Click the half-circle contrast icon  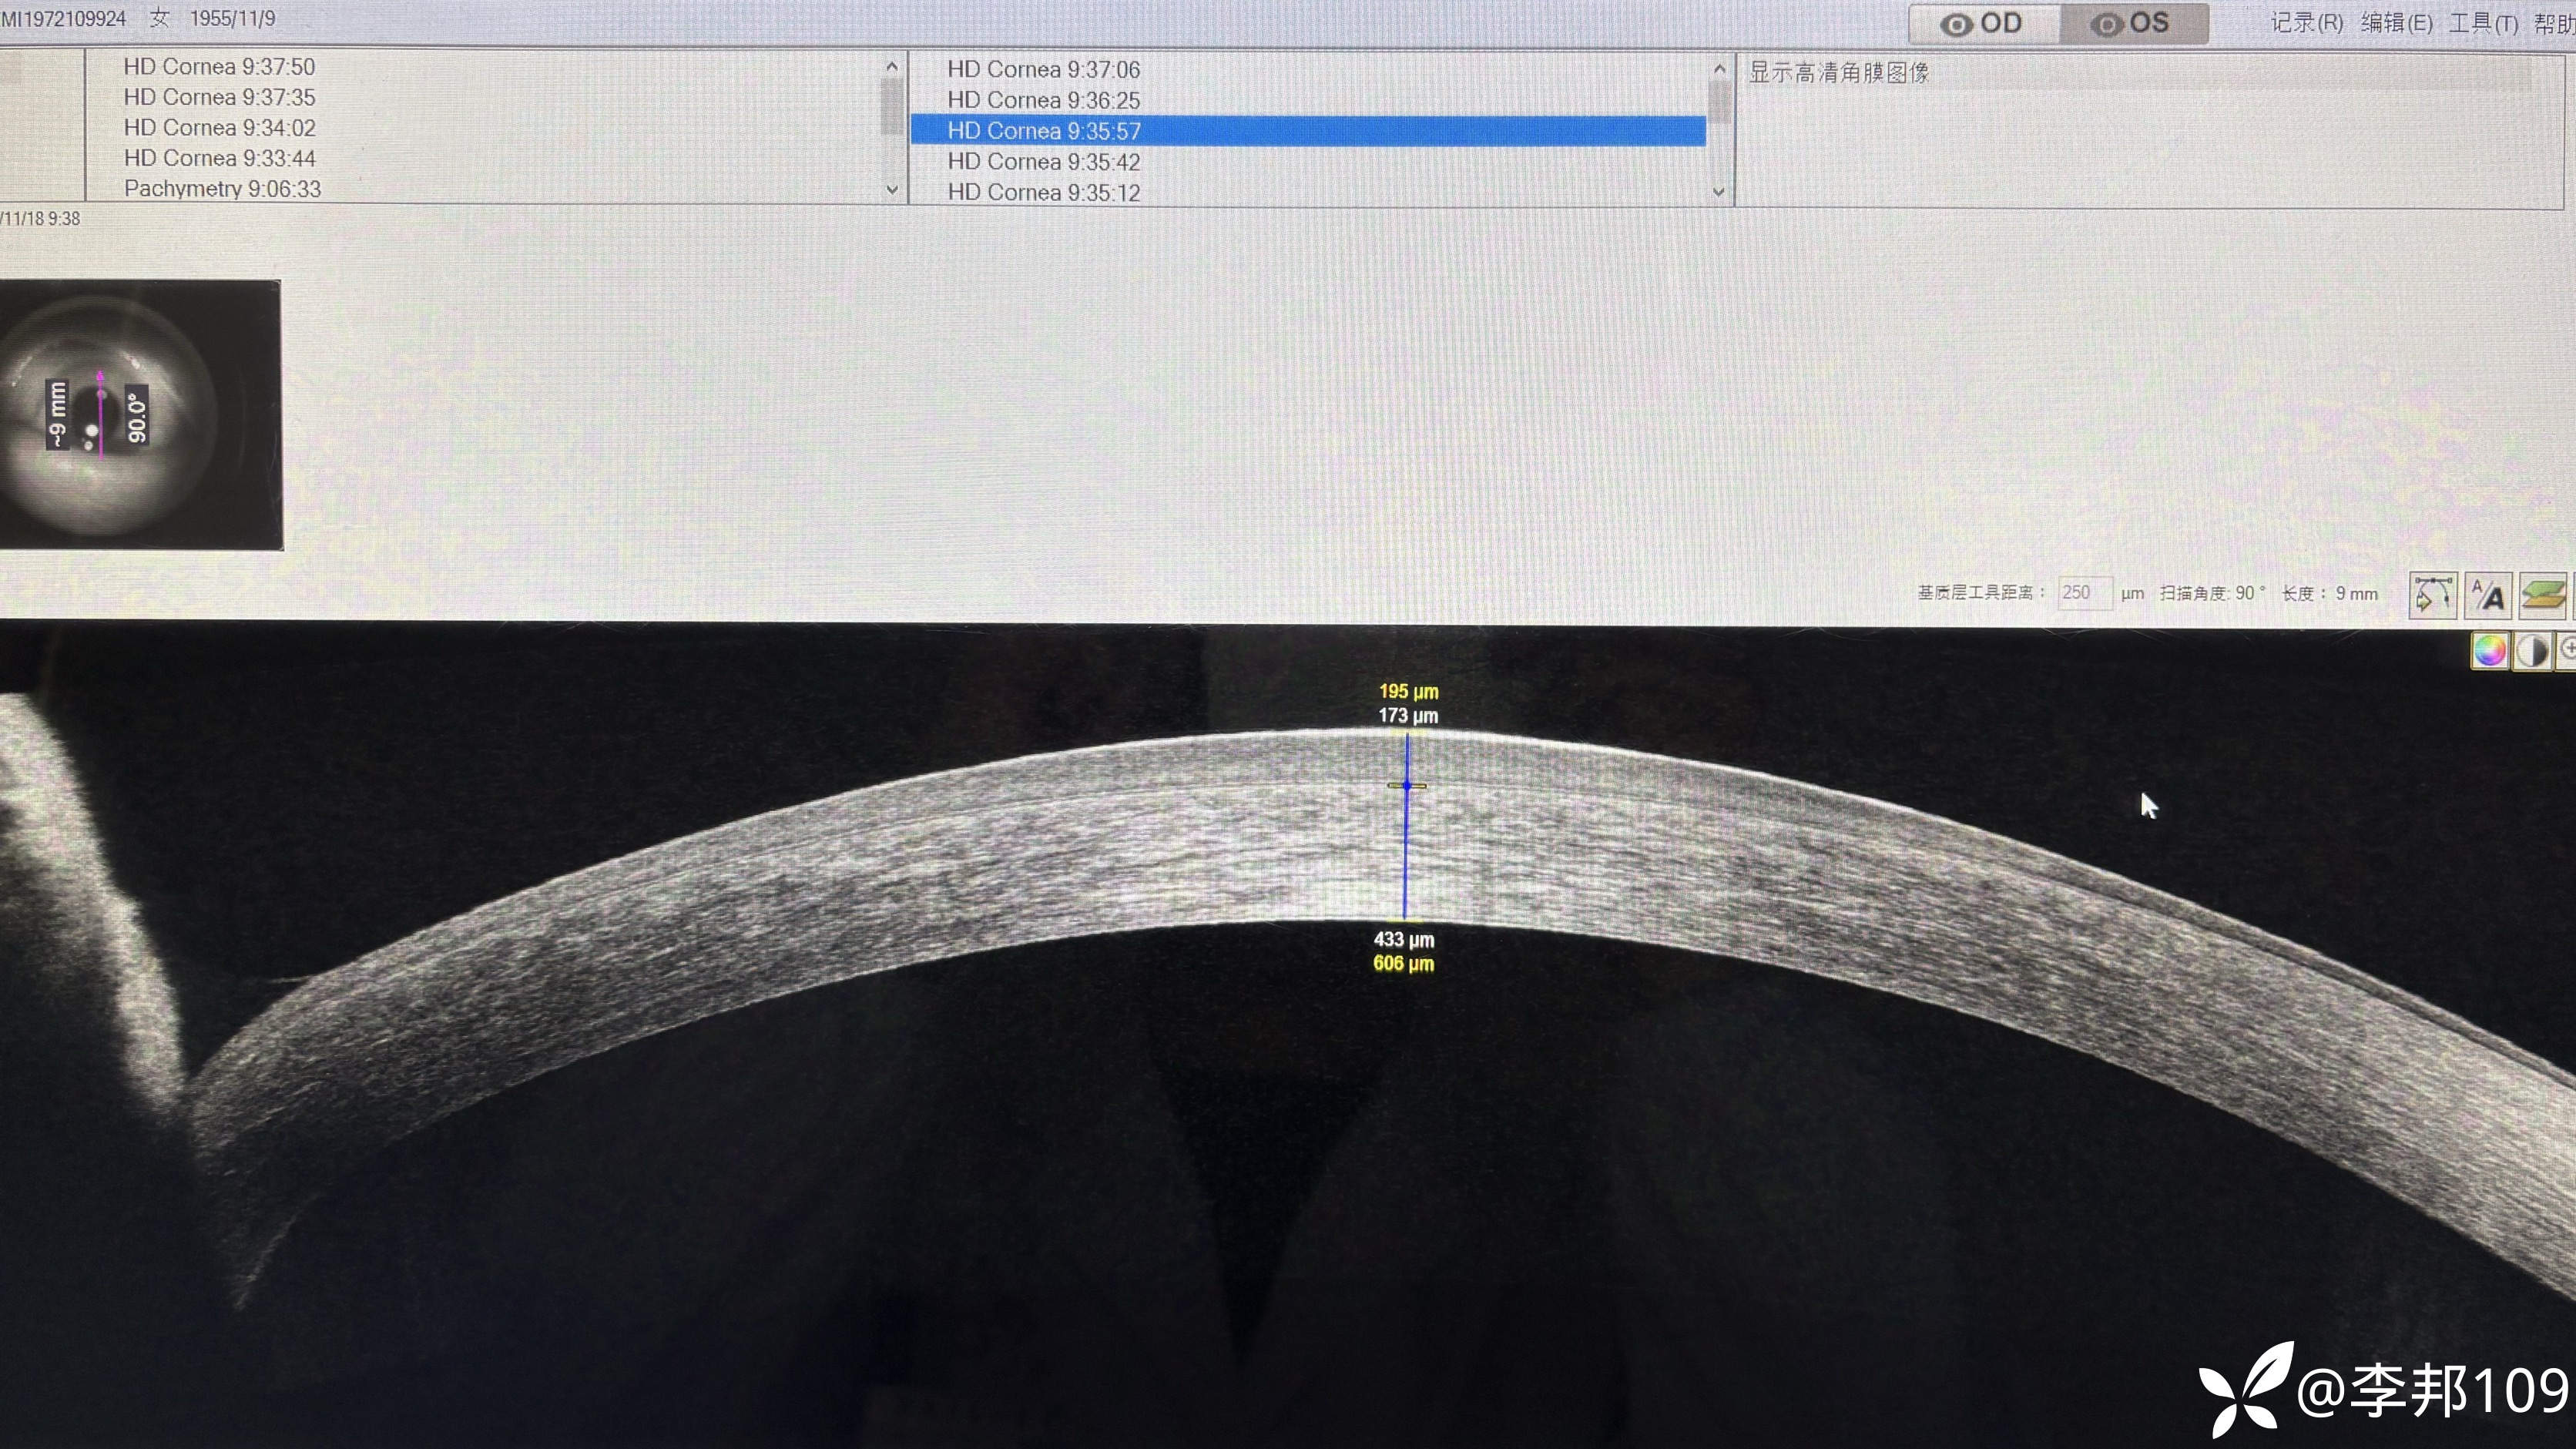[x=2532, y=651]
